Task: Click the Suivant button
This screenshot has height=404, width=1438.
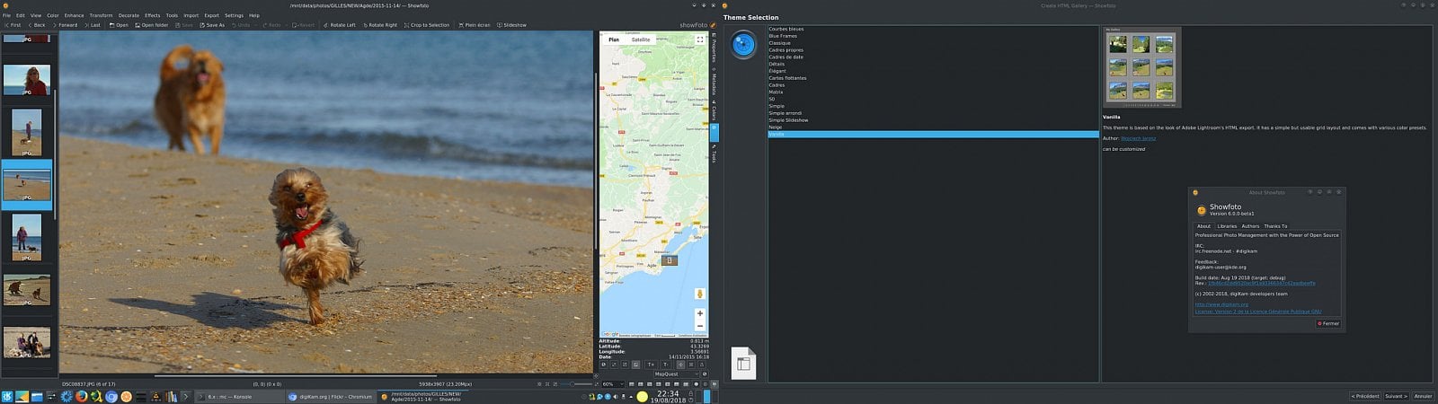Action: click(1396, 396)
